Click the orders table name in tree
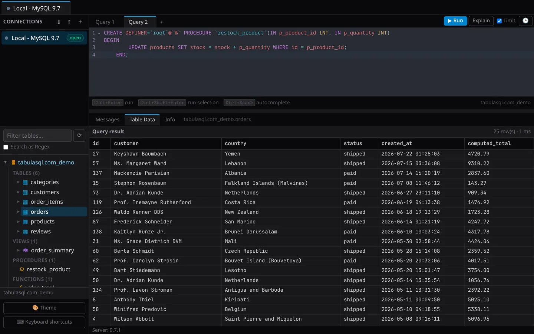 click(x=40, y=212)
